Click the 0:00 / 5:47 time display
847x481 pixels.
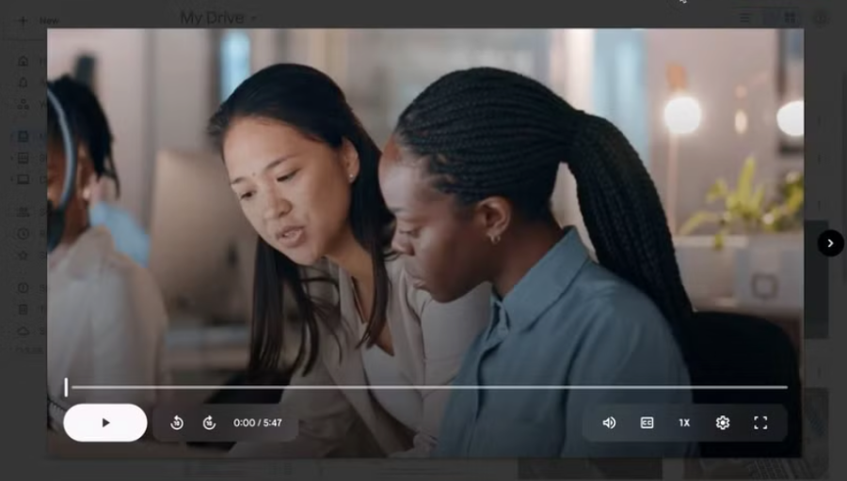pyautogui.click(x=258, y=424)
